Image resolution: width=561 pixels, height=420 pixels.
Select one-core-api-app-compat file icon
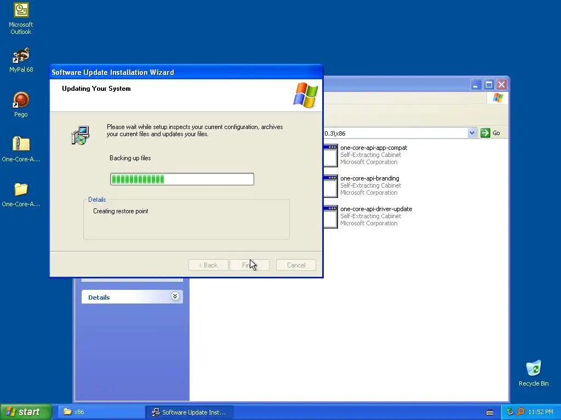click(330, 155)
